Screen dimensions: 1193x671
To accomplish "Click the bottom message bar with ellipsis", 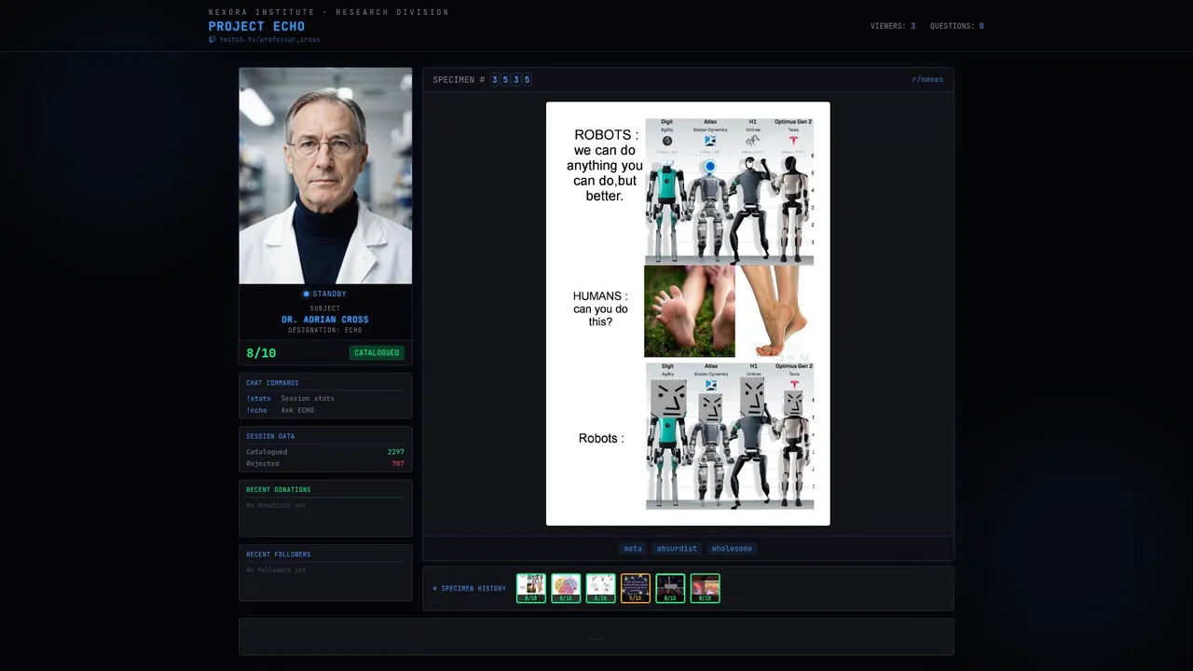I will tap(596, 637).
